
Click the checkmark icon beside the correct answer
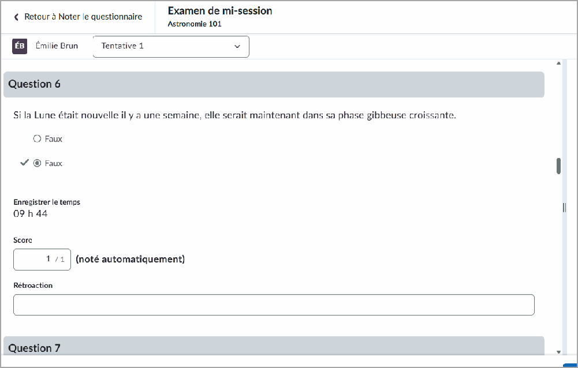pyautogui.click(x=24, y=163)
